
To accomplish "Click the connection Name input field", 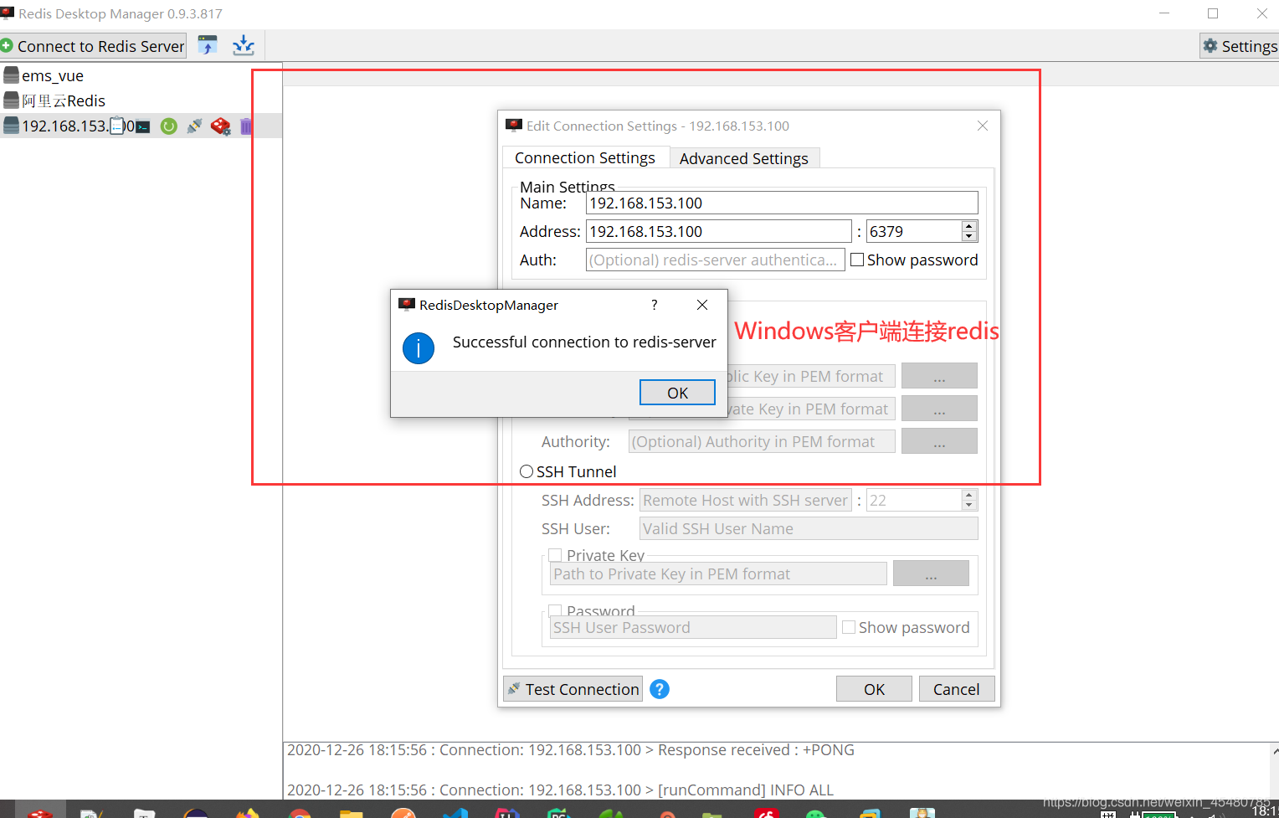I will click(x=782, y=203).
